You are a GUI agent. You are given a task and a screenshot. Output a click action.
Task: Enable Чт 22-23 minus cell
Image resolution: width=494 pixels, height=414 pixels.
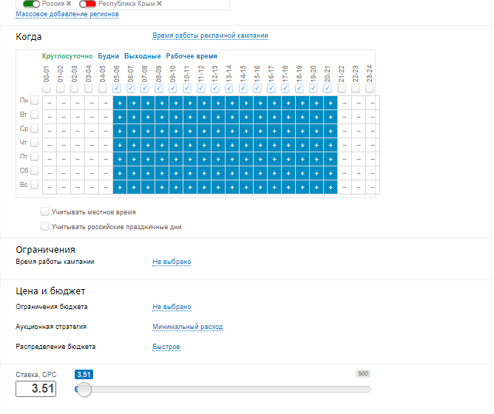(x=359, y=145)
